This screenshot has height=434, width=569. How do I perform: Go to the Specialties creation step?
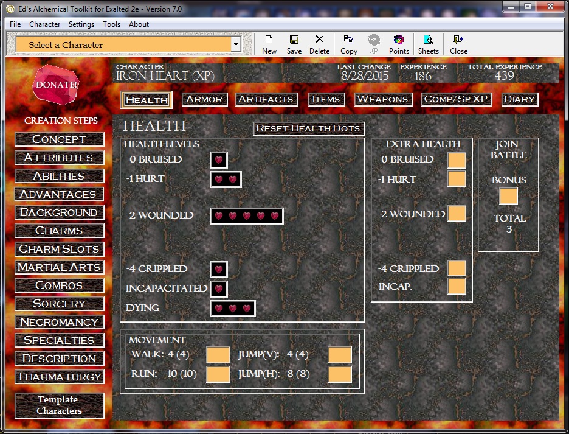(59, 340)
